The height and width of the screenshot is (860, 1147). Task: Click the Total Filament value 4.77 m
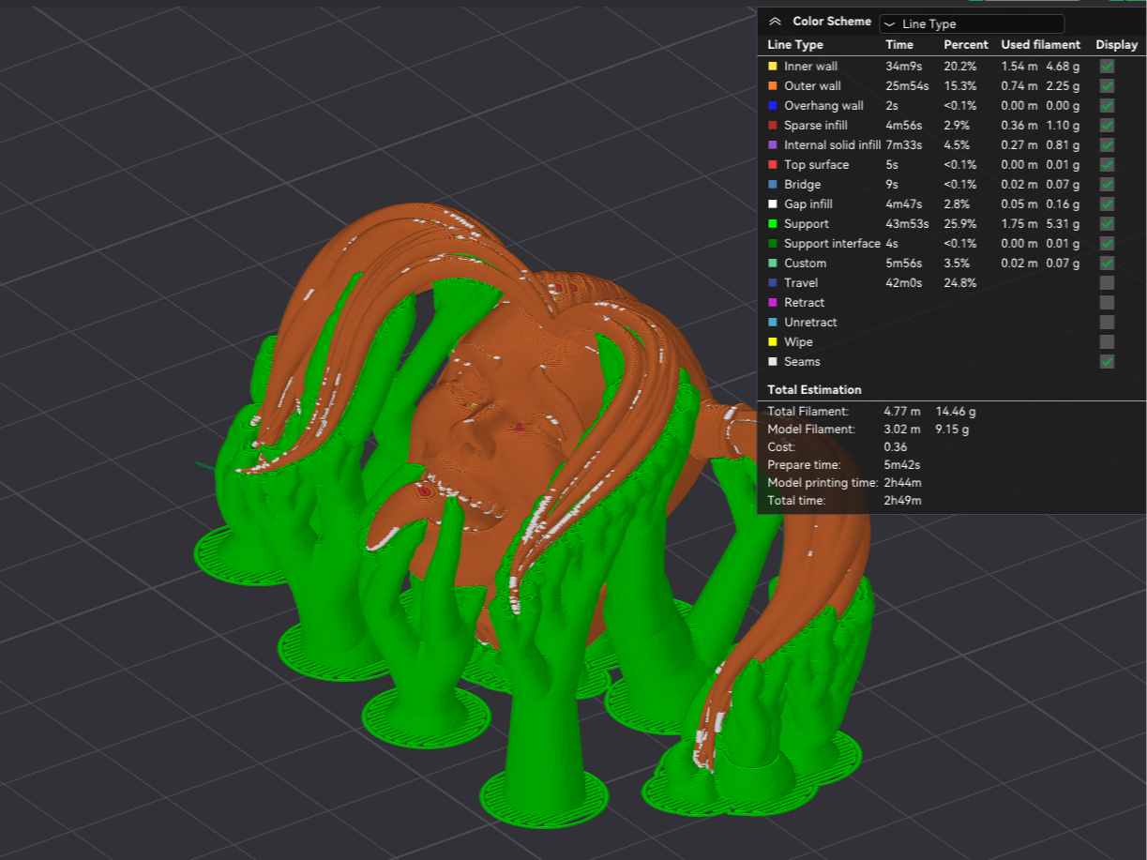[x=902, y=411]
